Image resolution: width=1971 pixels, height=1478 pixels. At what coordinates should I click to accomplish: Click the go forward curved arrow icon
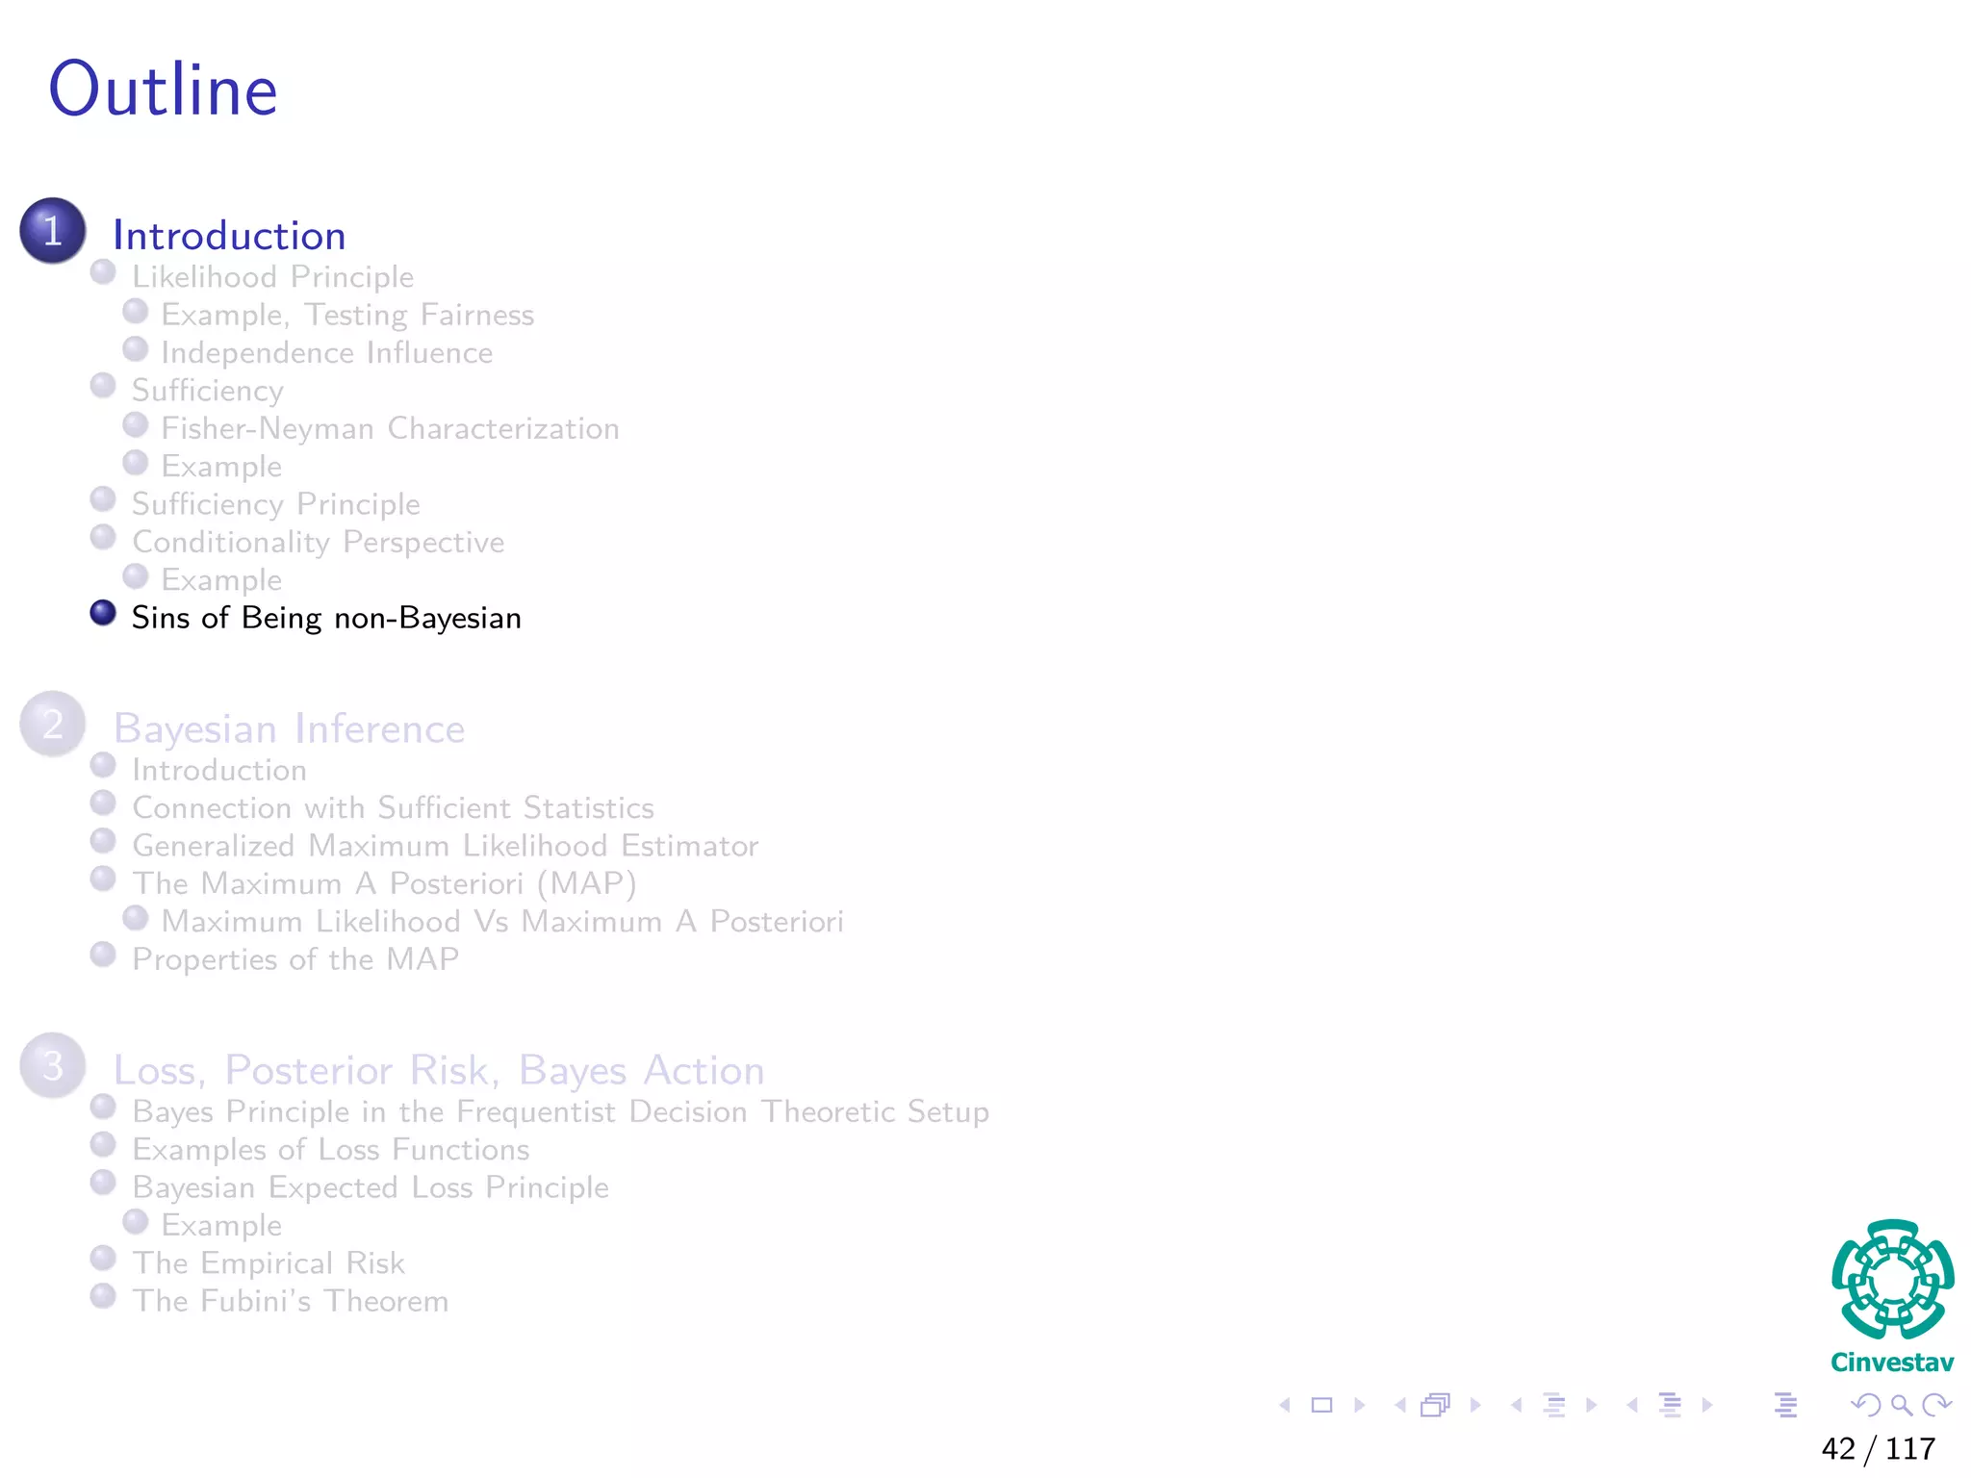pyautogui.click(x=1936, y=1405)
